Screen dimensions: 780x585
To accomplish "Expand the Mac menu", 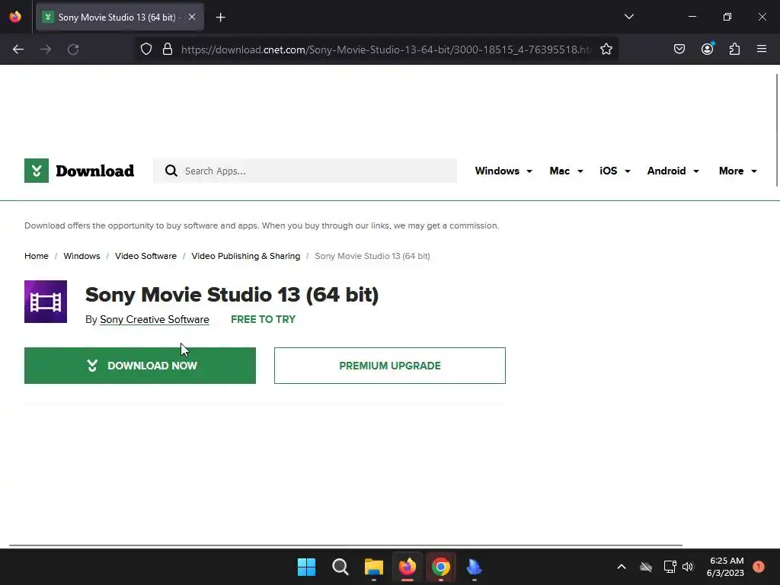I will (x=566, y=171).
